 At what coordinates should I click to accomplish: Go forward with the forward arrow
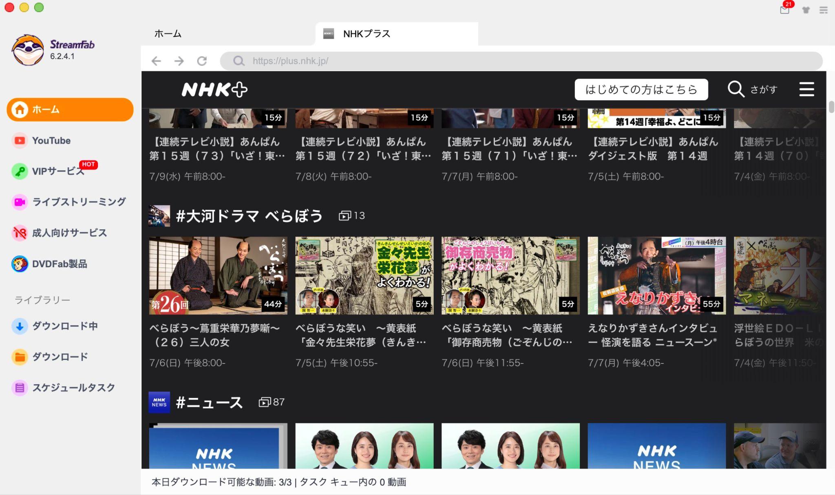pyautogui.click(x=179, y=61)
